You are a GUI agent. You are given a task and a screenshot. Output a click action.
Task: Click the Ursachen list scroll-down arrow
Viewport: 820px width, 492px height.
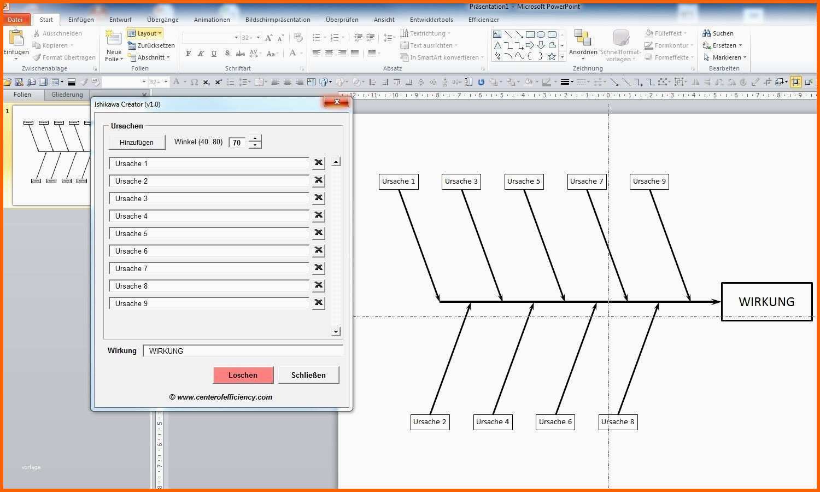coord(336,331)
